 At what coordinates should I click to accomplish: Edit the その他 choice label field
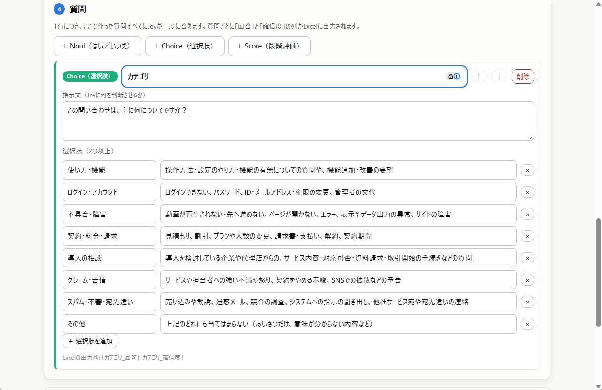pos(109,324)
